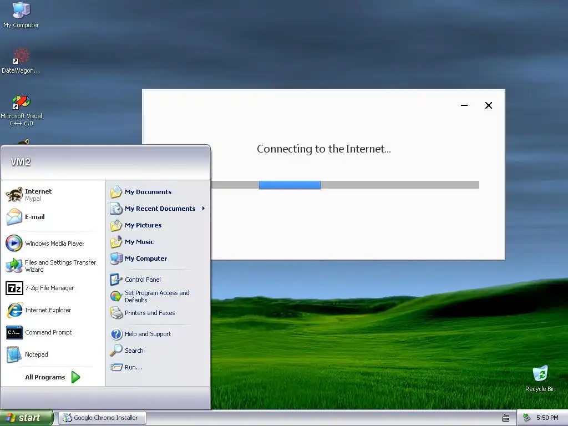Open Printers and Faxes entry
The image size is (568, 426).
(x=158, y=313)
